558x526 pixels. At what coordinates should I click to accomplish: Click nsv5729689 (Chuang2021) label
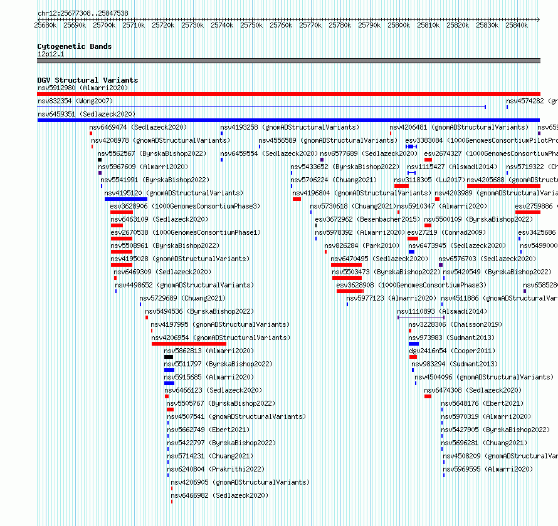tap(182, 298)
